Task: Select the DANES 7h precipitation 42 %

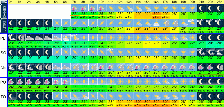Action: (x=75, y=17)
